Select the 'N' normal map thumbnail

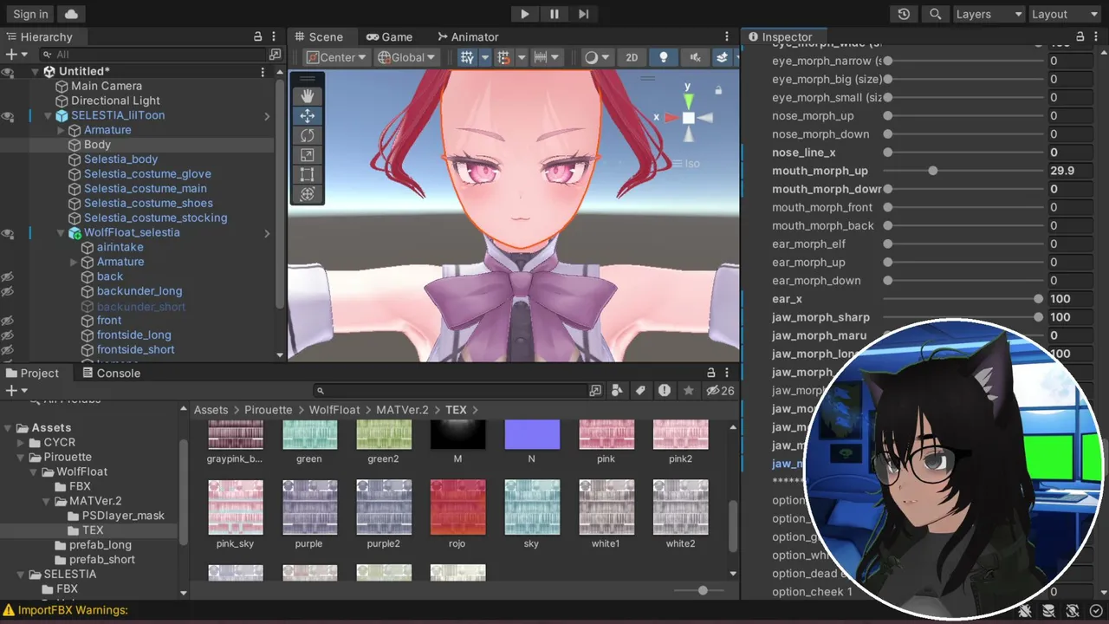532,434
